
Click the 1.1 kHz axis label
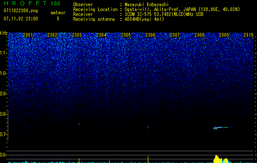(x=3, y=53)
